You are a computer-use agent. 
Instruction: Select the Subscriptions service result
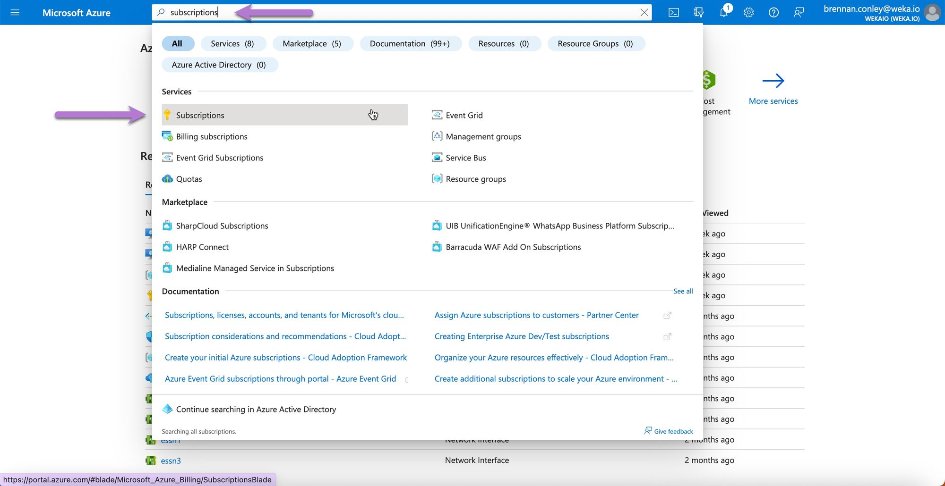pos(200,115)
